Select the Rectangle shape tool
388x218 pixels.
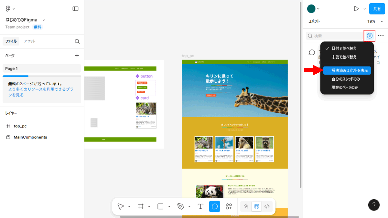click(x=160, y=206)
